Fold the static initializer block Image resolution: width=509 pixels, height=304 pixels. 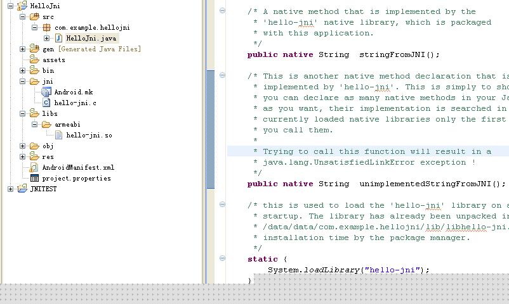222,258
